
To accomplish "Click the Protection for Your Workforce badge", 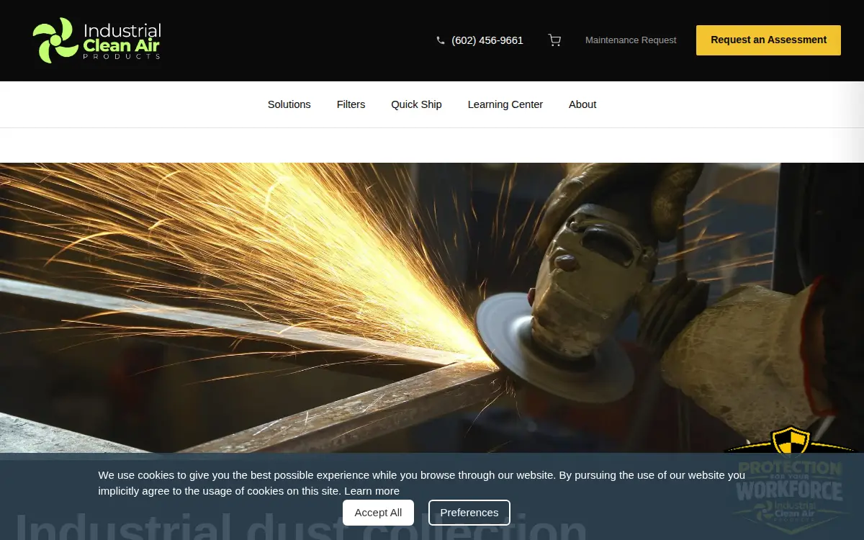I will 791,480.
